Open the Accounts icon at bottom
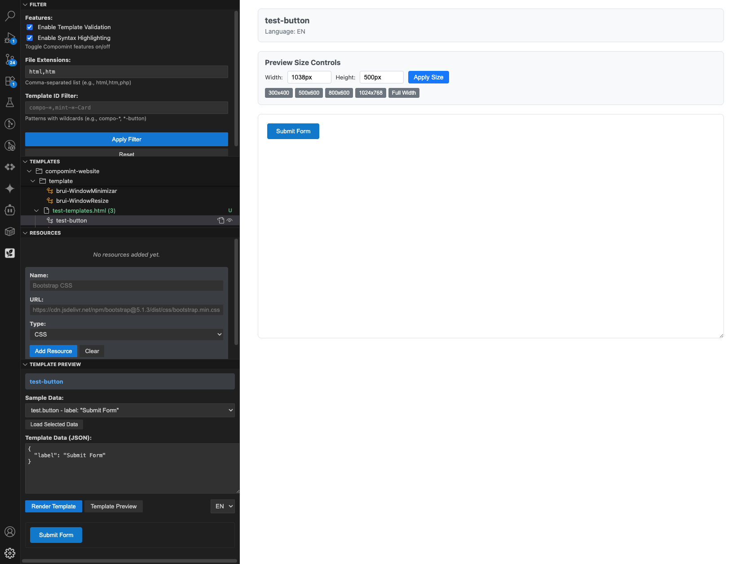Screen dimensions: 741x564 point(10,532)
